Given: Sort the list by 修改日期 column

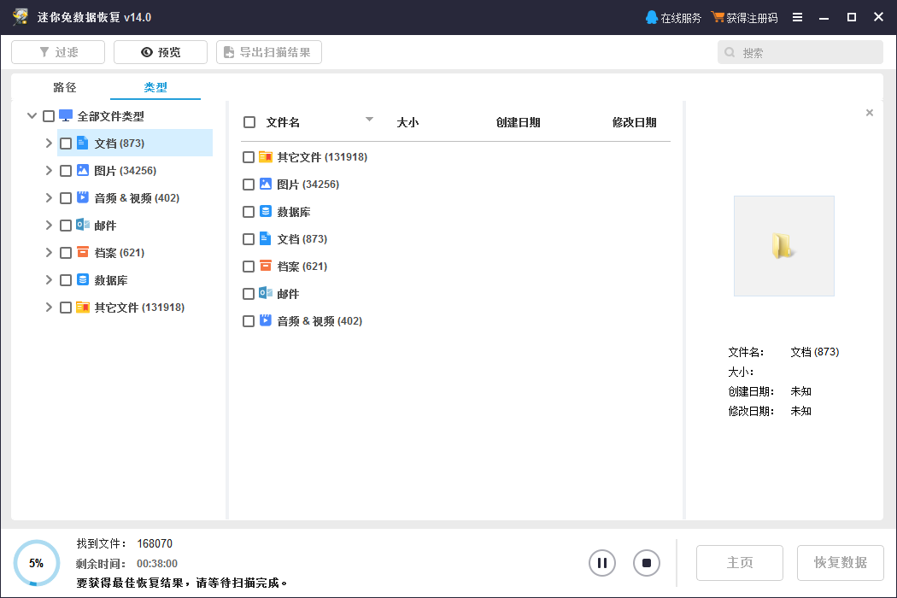Looking at the screenshot, I should pos(634,122).
